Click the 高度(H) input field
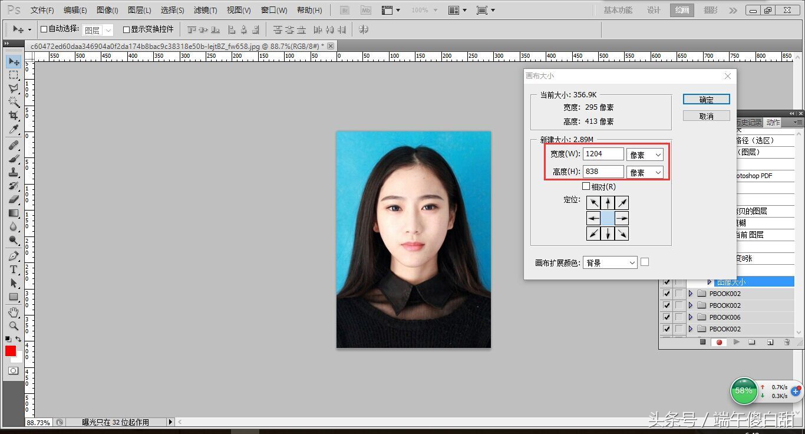This screenshot has width=805, height=434. [603, 172]
